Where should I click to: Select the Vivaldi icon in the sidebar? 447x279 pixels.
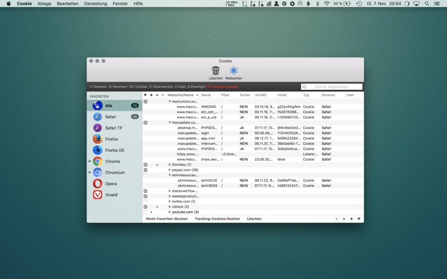point(97,195)
